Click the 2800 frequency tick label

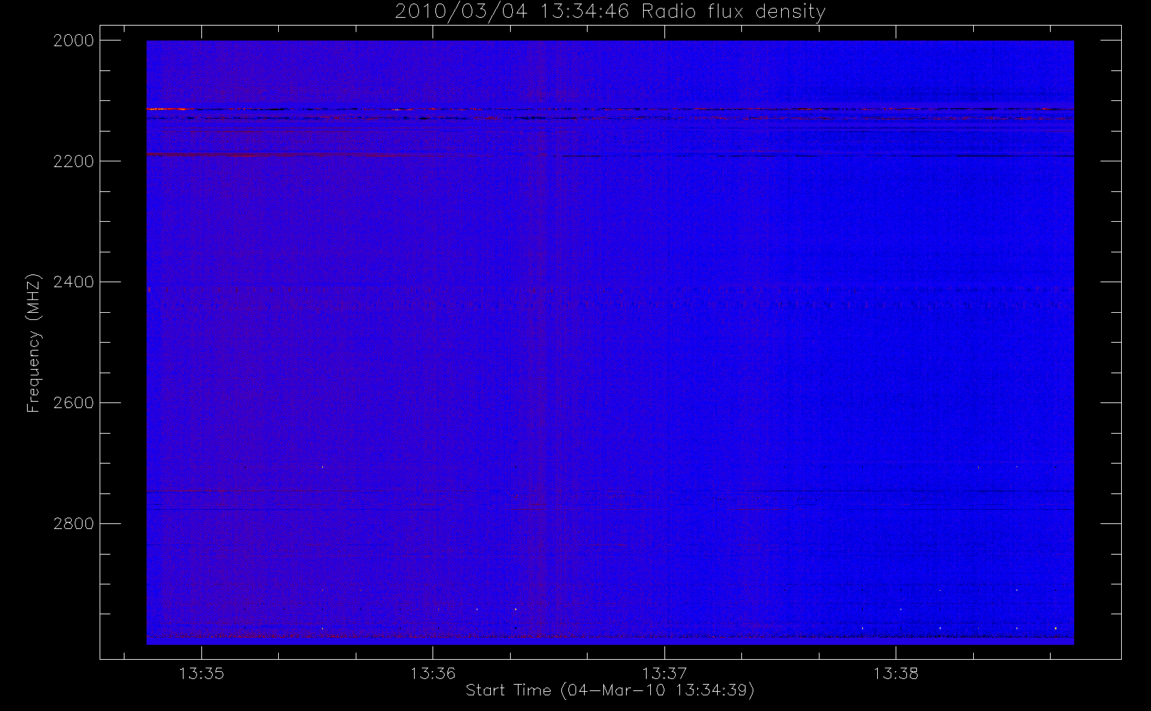coord(74,524)
